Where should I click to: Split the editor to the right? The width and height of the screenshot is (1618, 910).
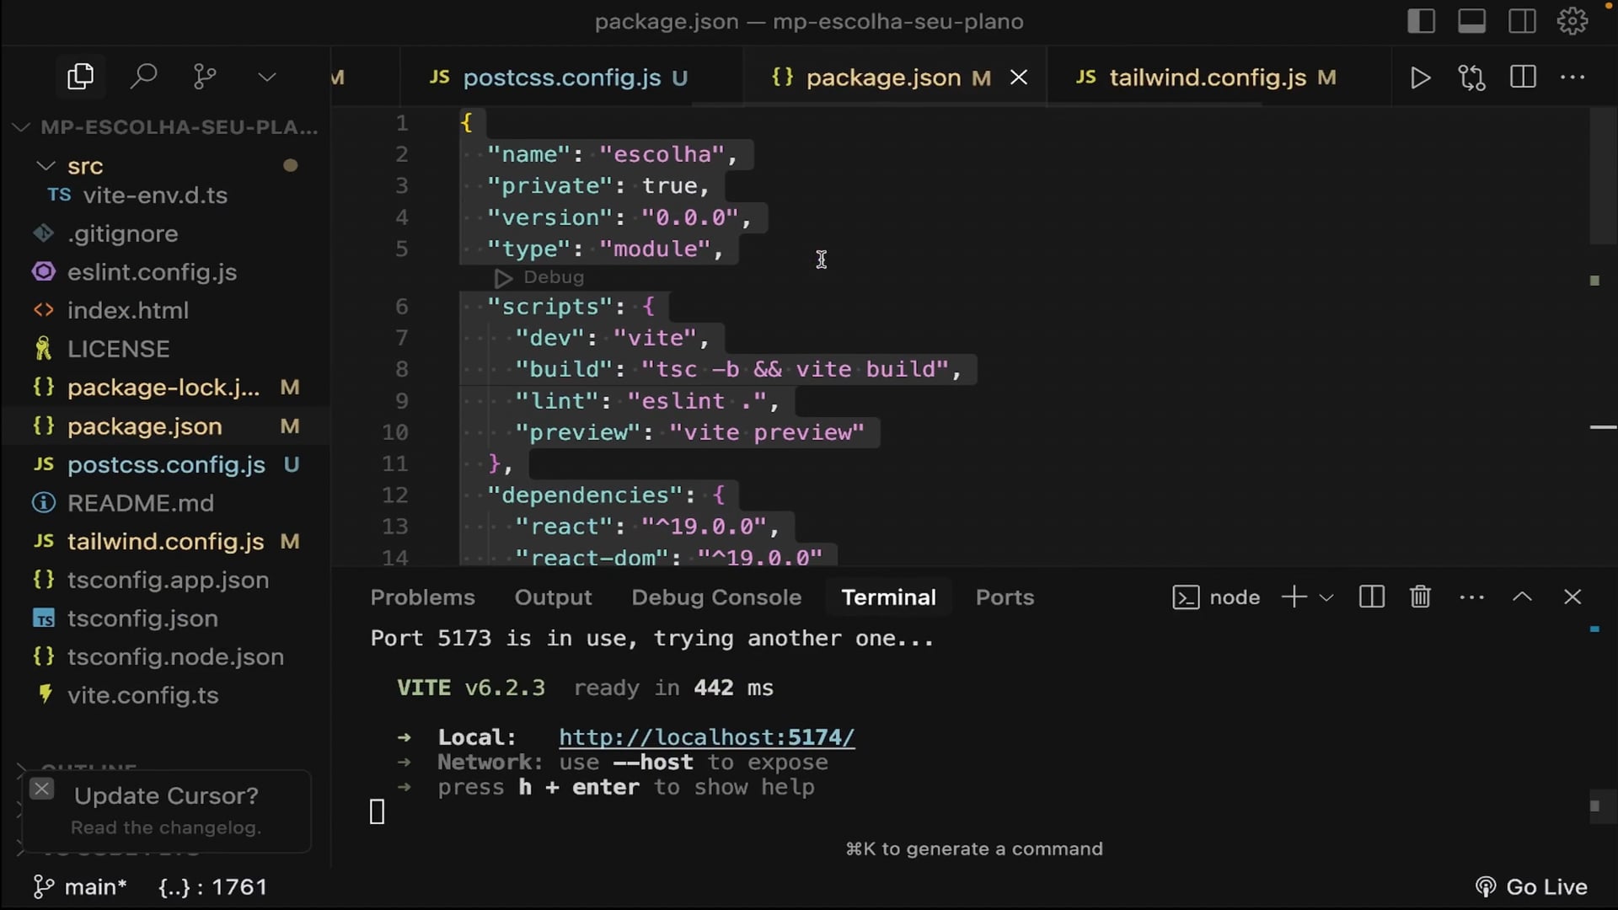[1523, 78]
